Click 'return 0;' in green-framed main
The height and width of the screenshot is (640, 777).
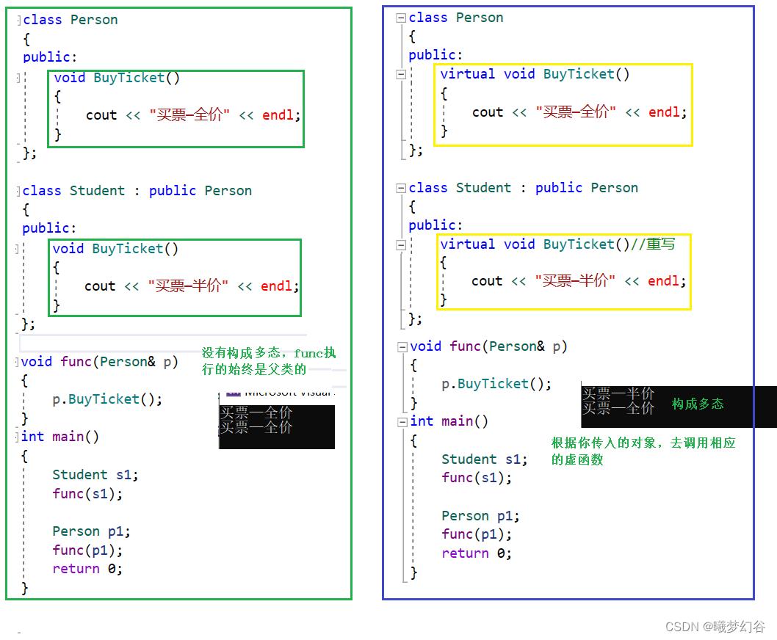[87, 569]
